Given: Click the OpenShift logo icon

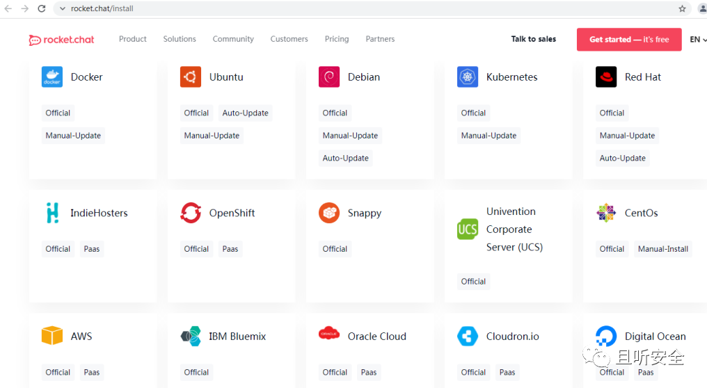Looking at the screenshot, I should point(190,213).
